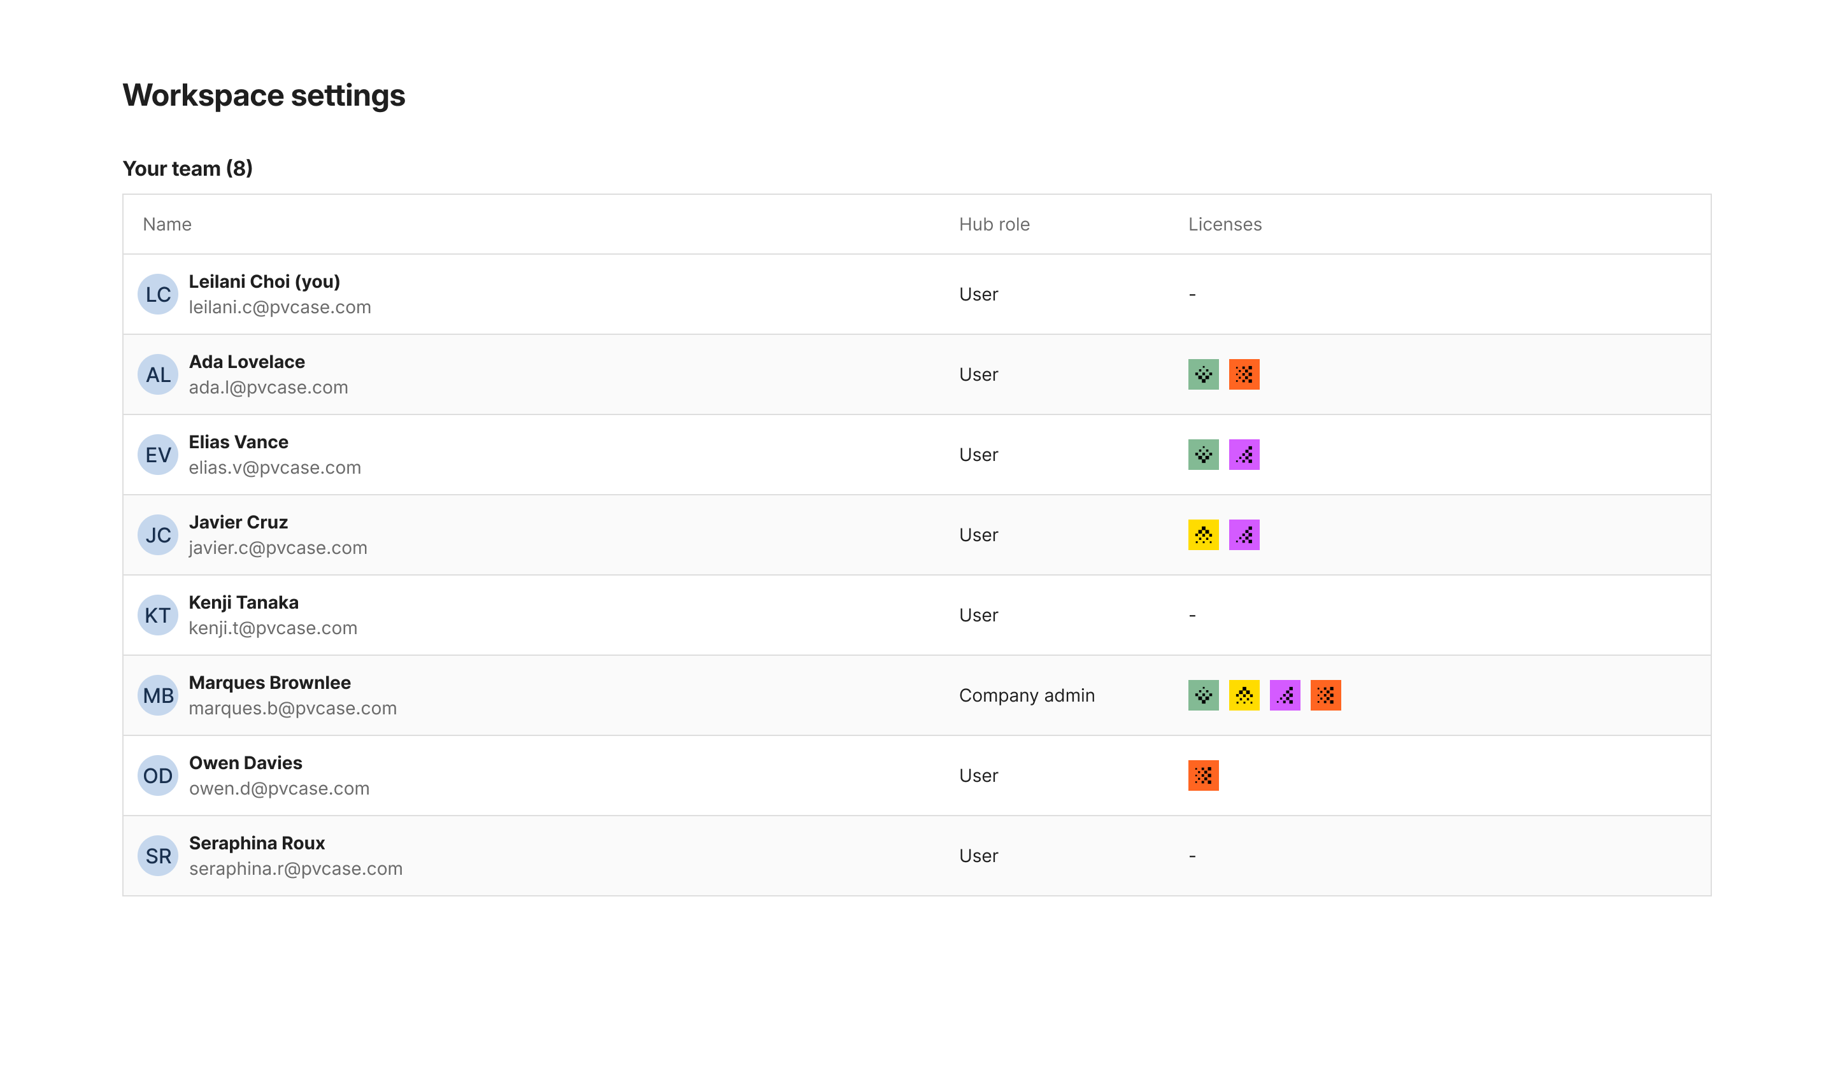1831x1076 pixels.
Task: Select the Company admin role for Marques Brownlee
Action: 1027,695
